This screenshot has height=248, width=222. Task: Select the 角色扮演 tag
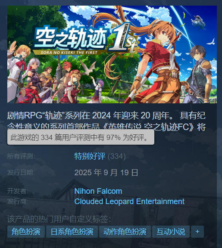coord(26,232)
